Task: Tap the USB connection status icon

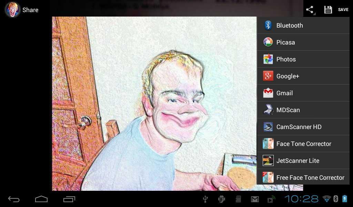Action: pos(205,199)
